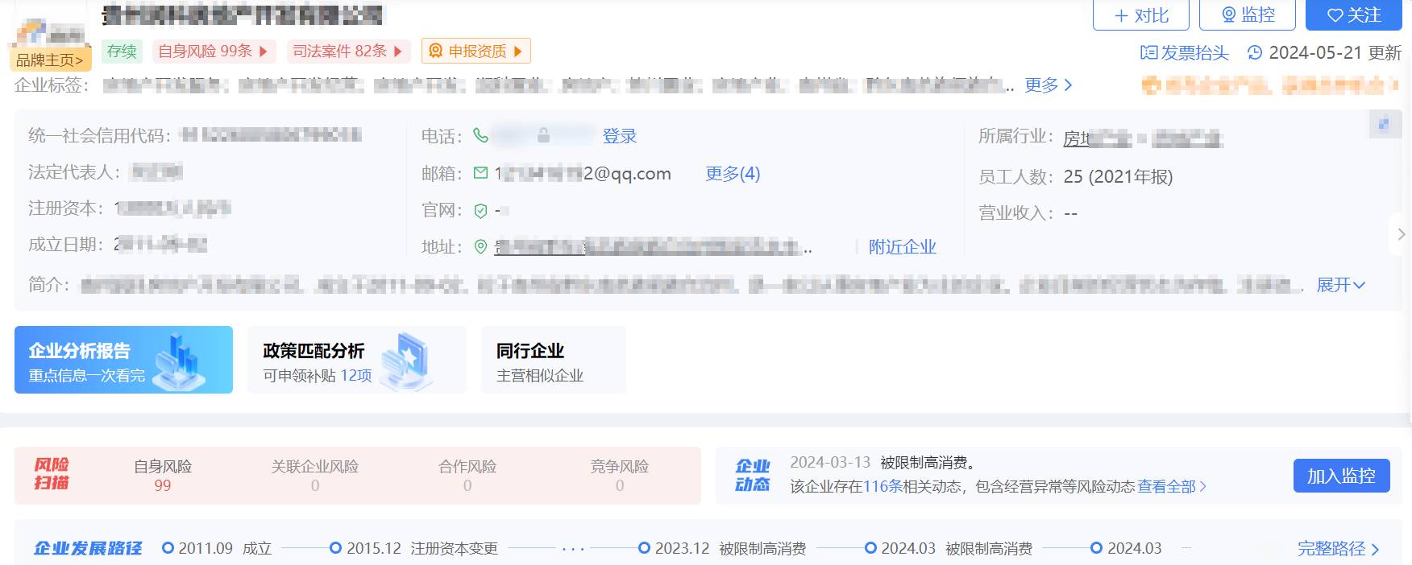Click the 12项 subsidy count link

point(355,376)
